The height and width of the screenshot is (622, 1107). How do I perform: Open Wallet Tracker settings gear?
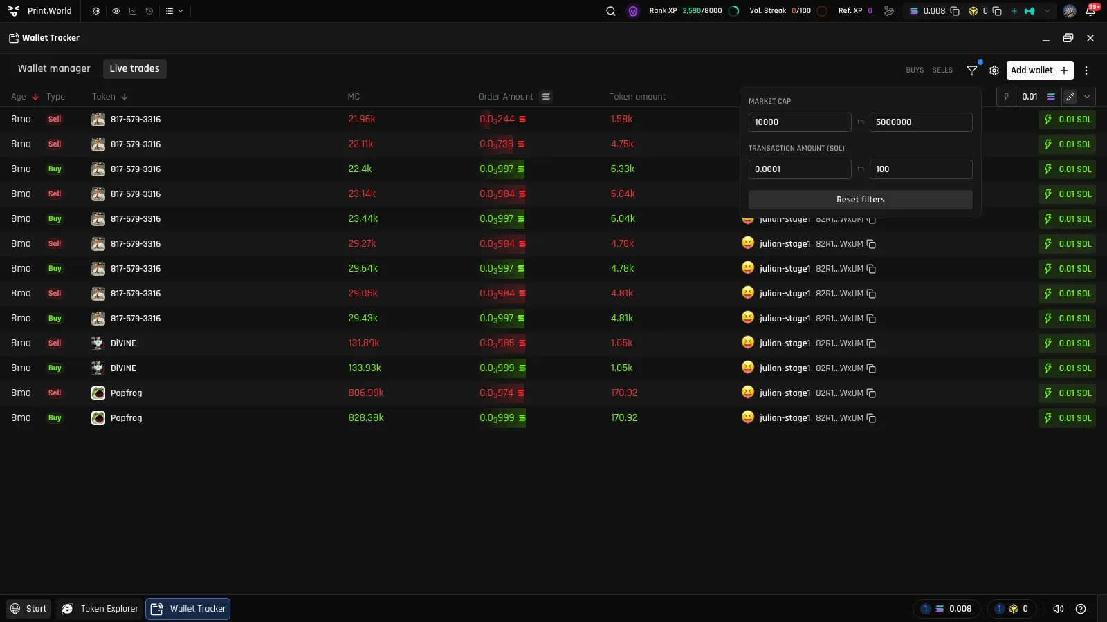[x=994, y=70]
